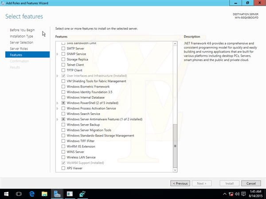
Task: Toggle Windows Server Antimalware Features checkbox
Action: coord(63,119)
